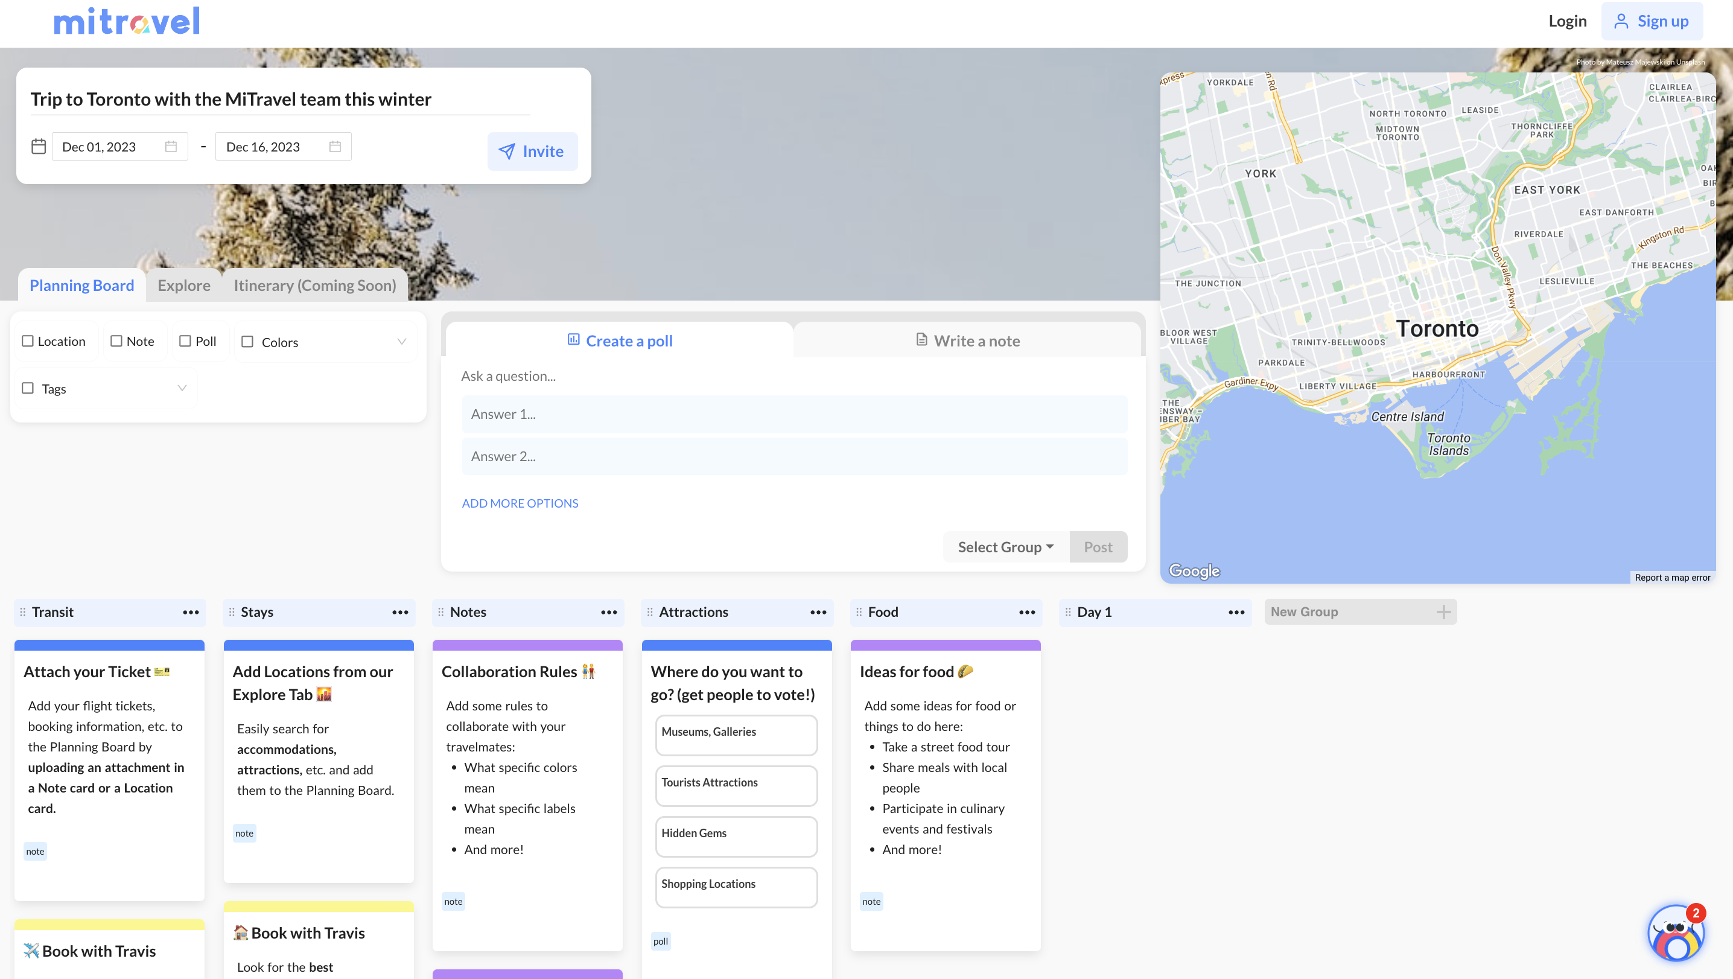Open the Select Group dropdown
This screenshot has height=979, width=1733.
click(x=1005, y=547)
